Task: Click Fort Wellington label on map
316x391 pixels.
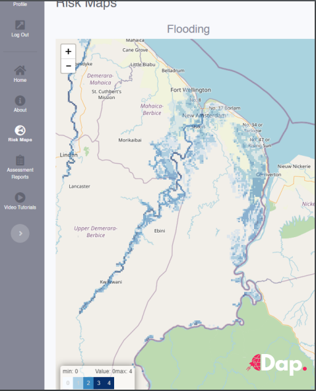Action: (191, 90)
